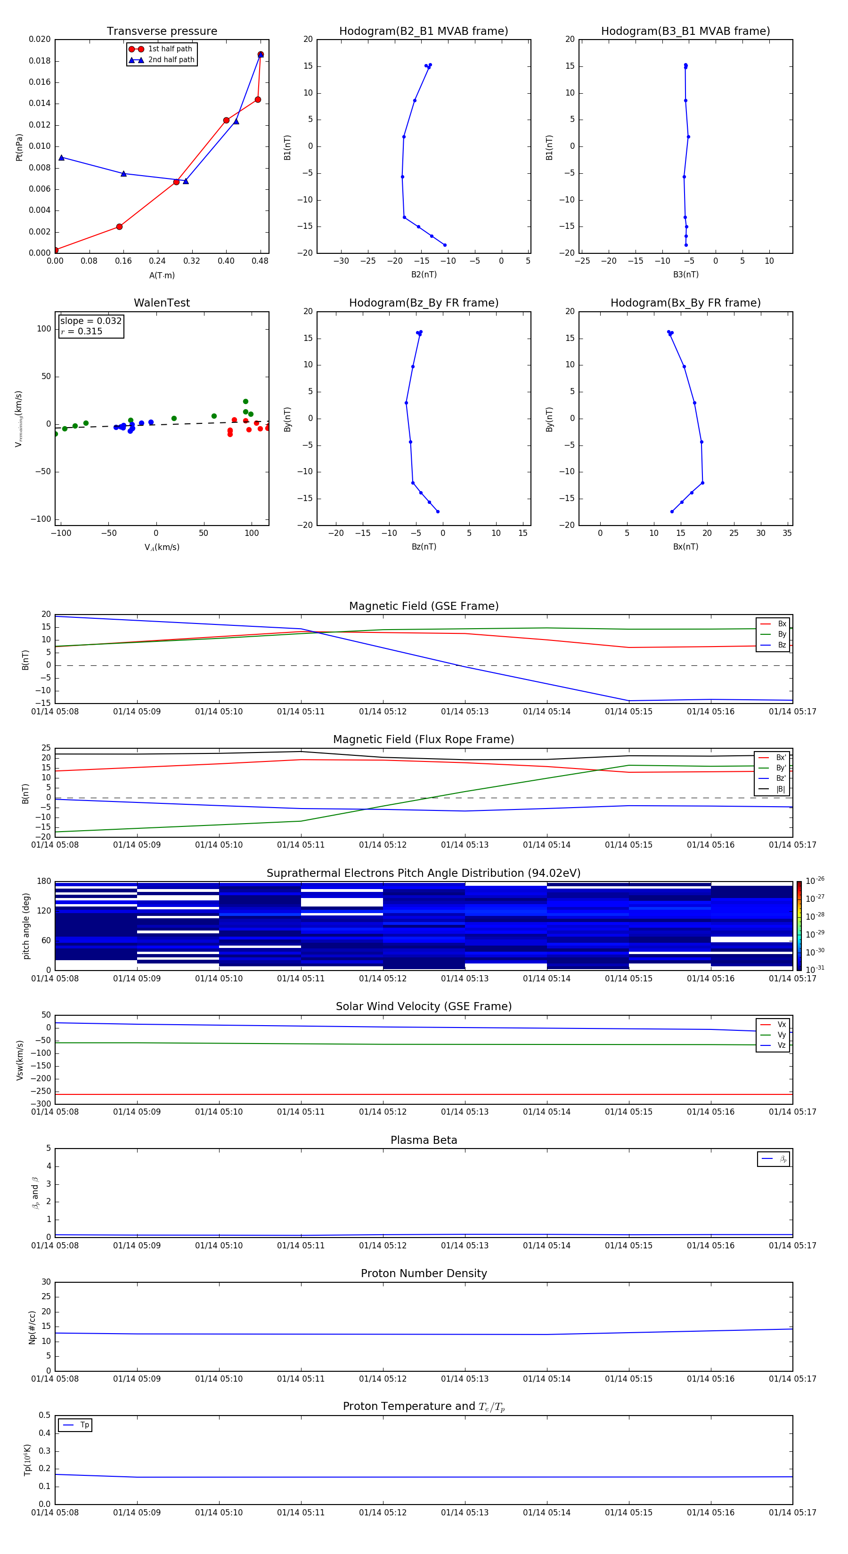Click the 'Tp(10⁶K)' axis label
Viewport: 848px width, 1554px height.
click(x=27, y=1460)
